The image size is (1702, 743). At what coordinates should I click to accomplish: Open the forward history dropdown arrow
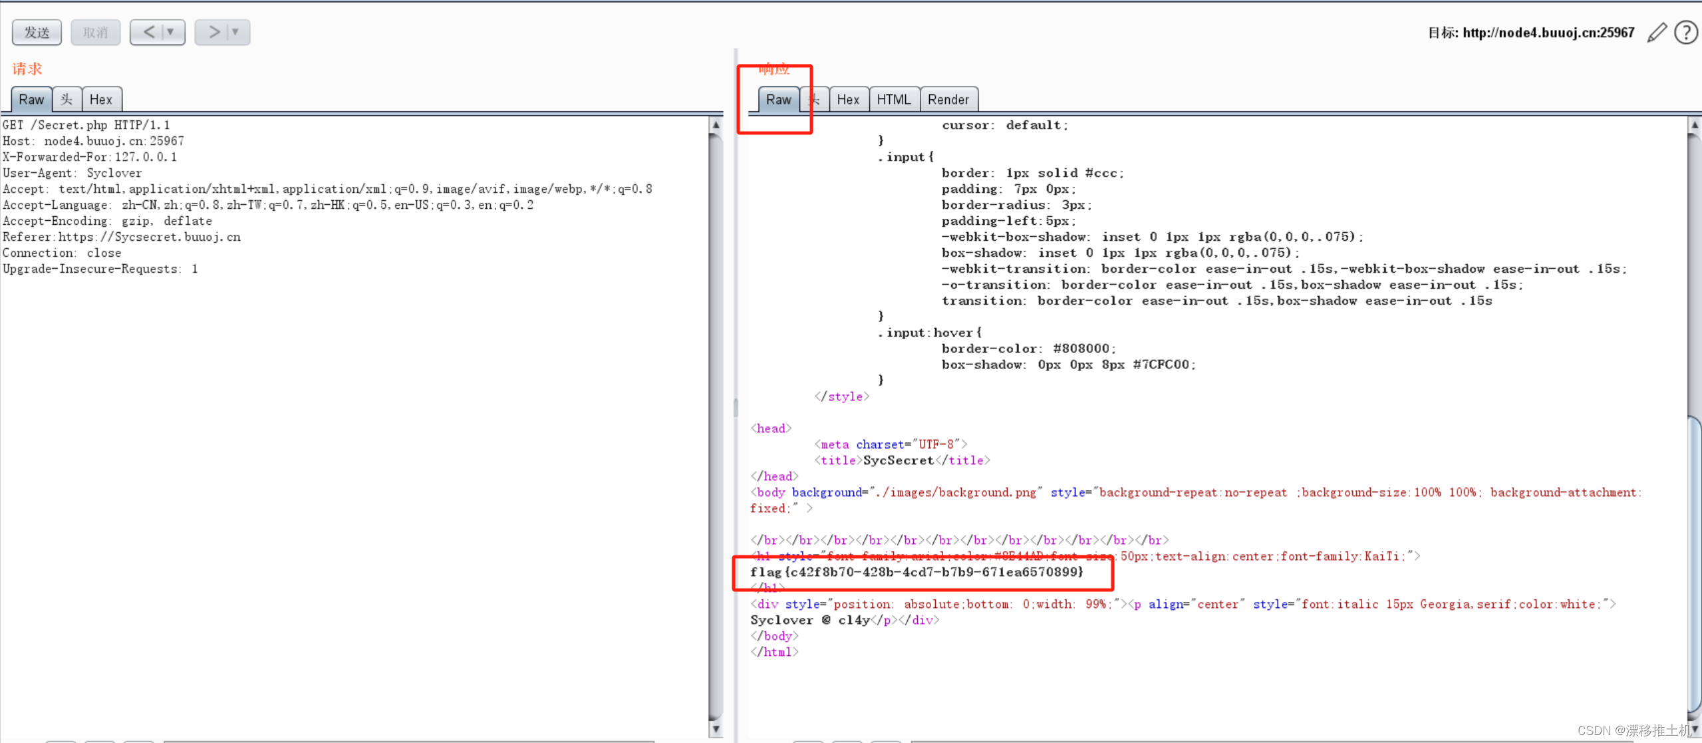pyautogui.click(x=235, y=32)
